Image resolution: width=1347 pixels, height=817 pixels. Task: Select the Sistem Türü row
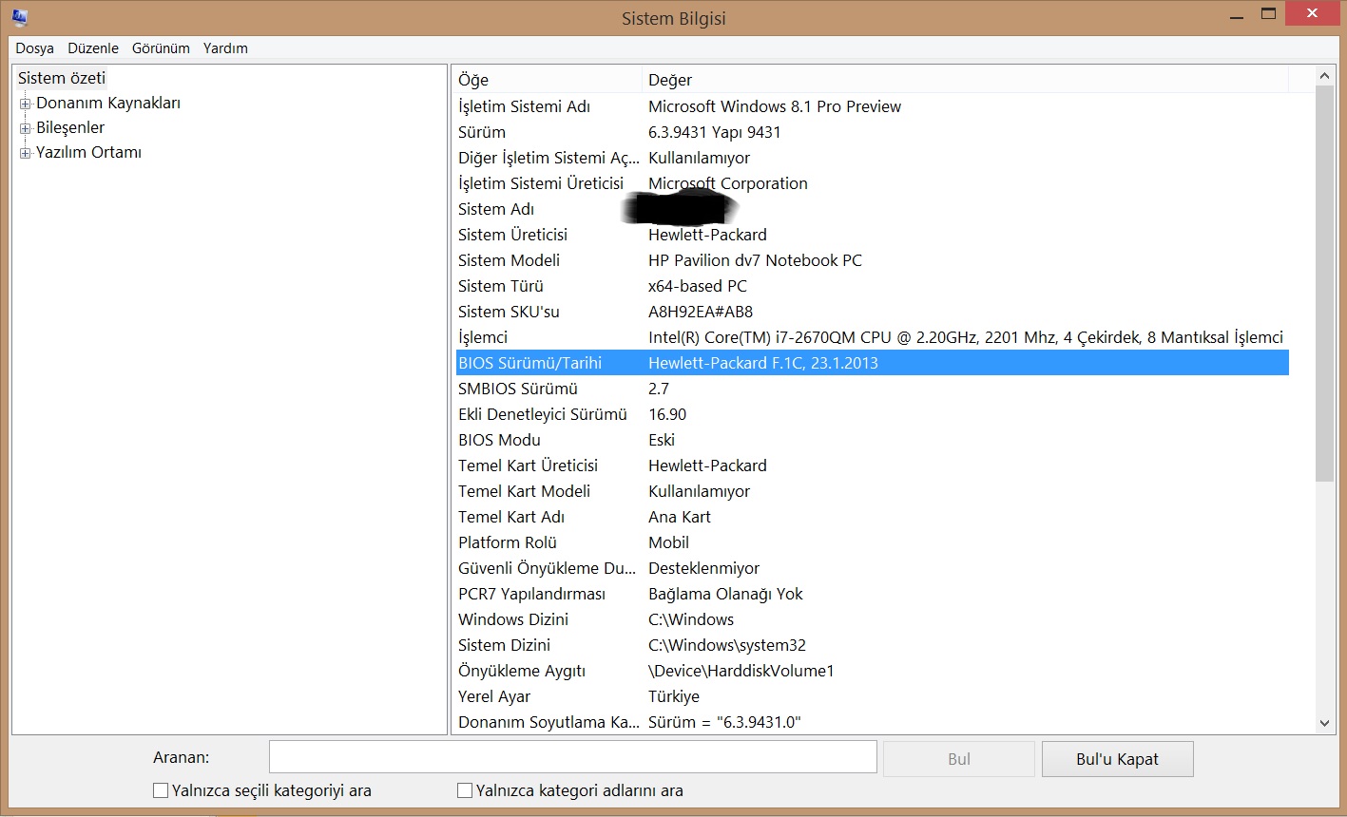pyautogui.click(x=873, y=286)
